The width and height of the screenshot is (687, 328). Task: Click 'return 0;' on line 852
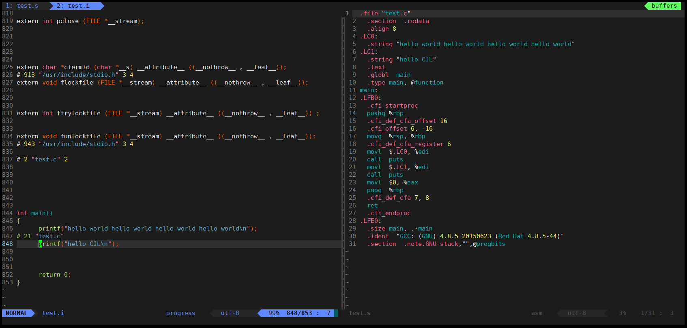point(55,275)
